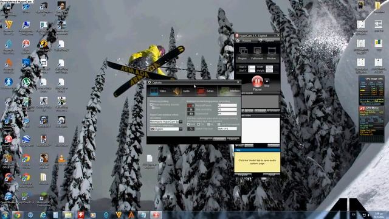Click the Record/Pause hotkey icon
The height and width of the screenshot is (219, 389).
pyautogui.click(x=190, y=105)
